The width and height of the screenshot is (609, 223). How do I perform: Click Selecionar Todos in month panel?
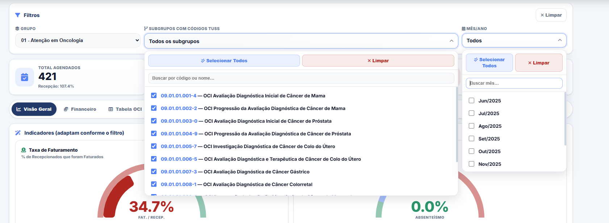coord(489,63)
